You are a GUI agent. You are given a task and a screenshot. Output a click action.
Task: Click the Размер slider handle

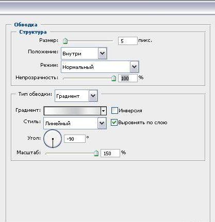coord(65,41)
